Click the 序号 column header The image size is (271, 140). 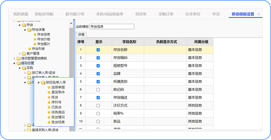[81, 42]
